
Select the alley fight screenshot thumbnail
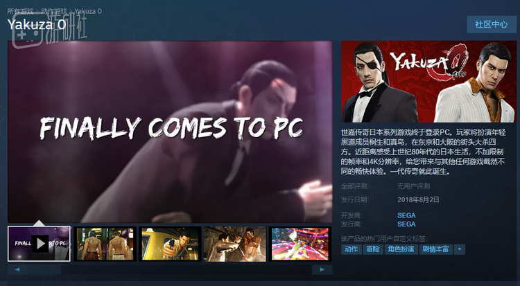[235, 244]
